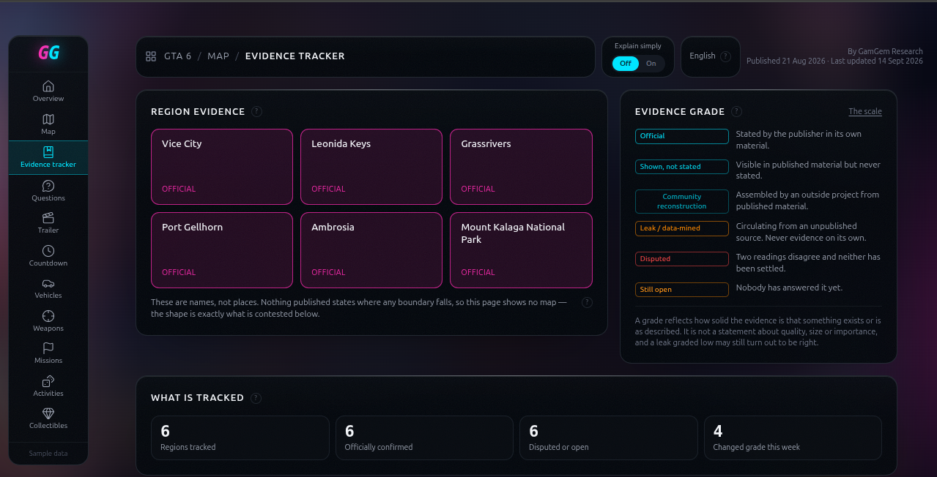Screen dimensions: 937x477
Task: Open the Collectibles diamond icon
Action: point(48,413)
